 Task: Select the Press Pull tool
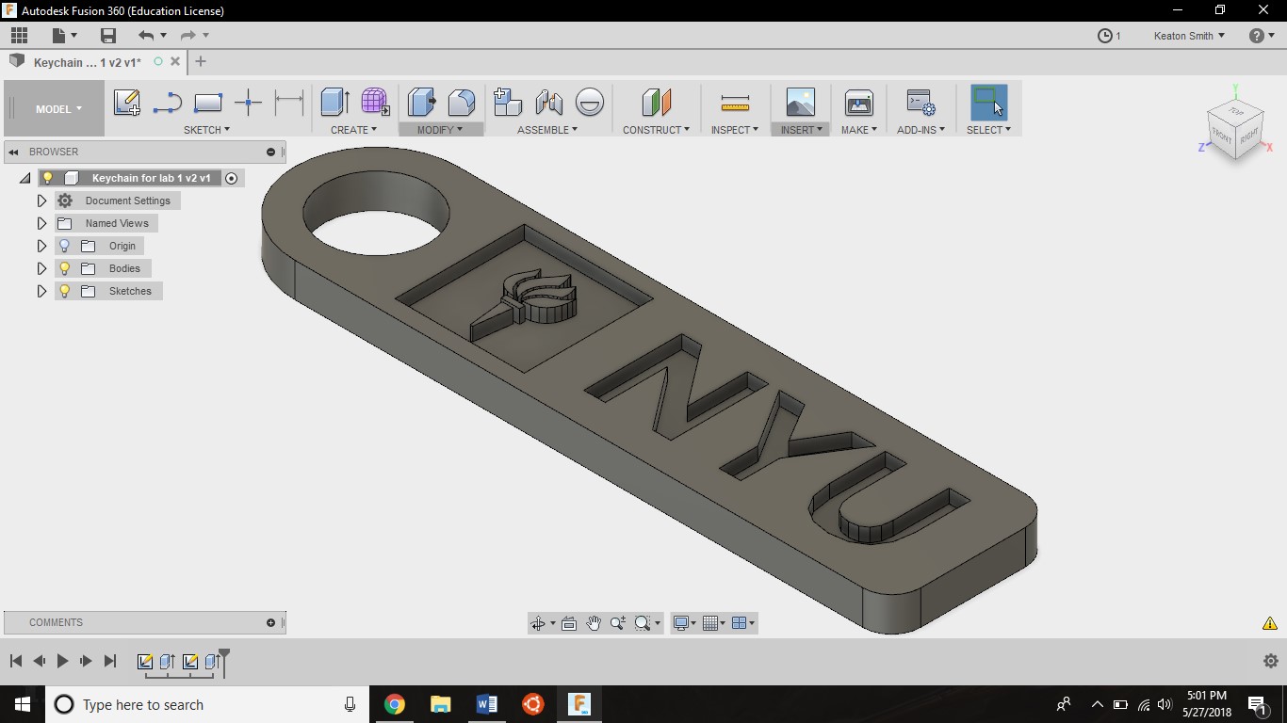pos(421,102)
